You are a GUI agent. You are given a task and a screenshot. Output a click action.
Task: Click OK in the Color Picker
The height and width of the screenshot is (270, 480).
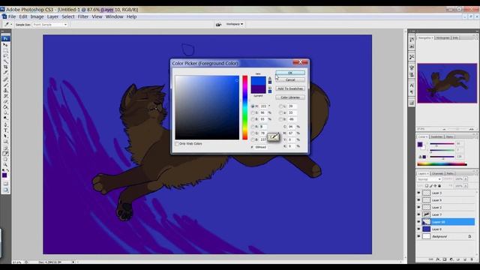[290, 73]
